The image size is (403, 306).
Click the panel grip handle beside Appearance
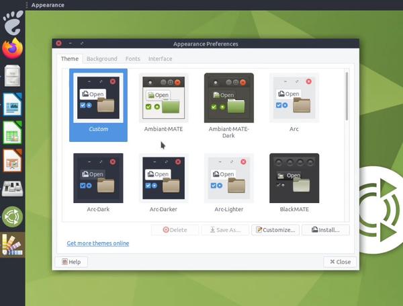(x=27, y=5)
